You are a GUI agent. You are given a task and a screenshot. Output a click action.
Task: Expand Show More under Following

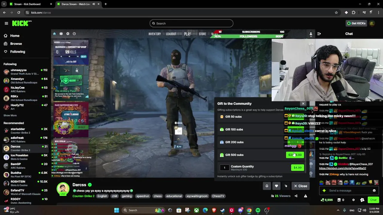click(10, 115)
